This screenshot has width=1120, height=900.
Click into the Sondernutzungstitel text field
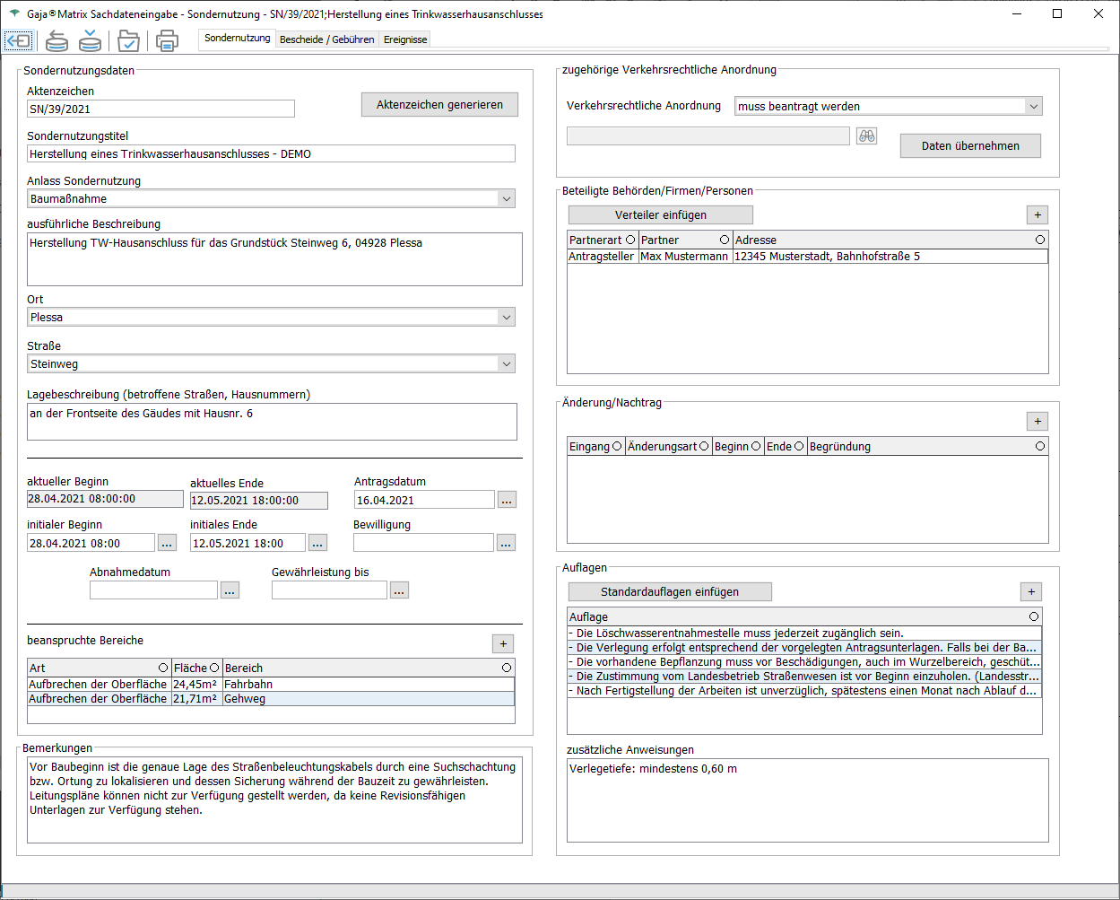coord(271,153)
